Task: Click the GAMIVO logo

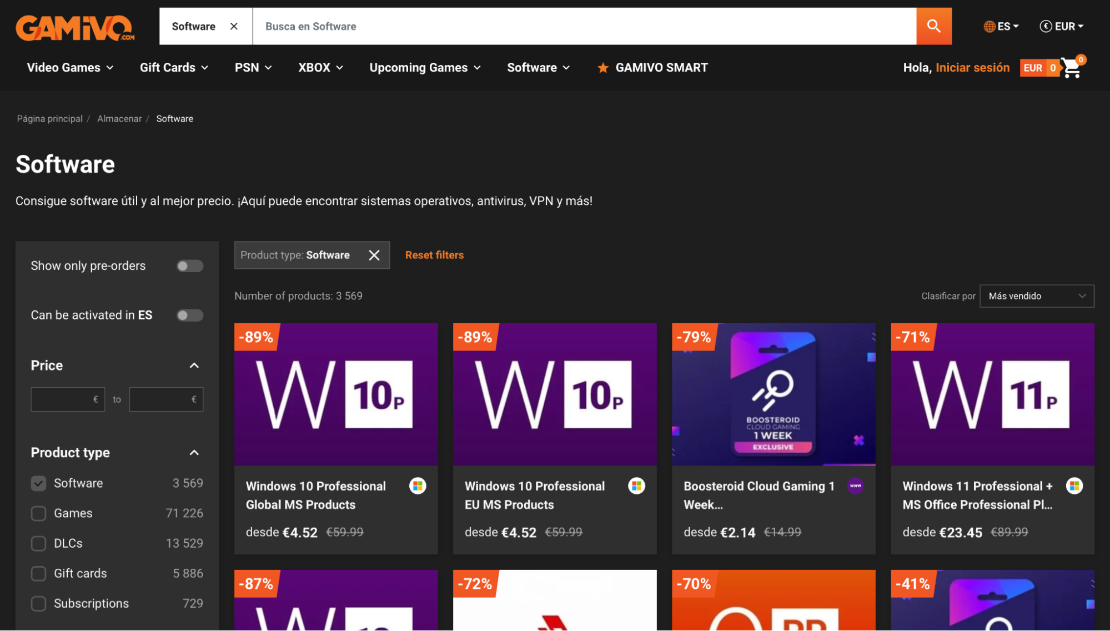Action: pos(75,27)
